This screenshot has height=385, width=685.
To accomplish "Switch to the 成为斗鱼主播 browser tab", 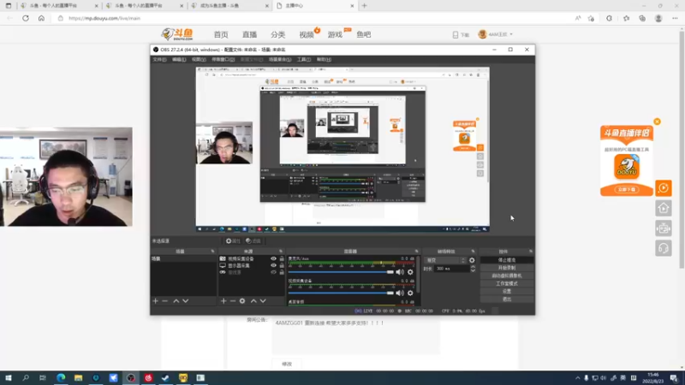I will pyautogui.click(x=229, y=6).
